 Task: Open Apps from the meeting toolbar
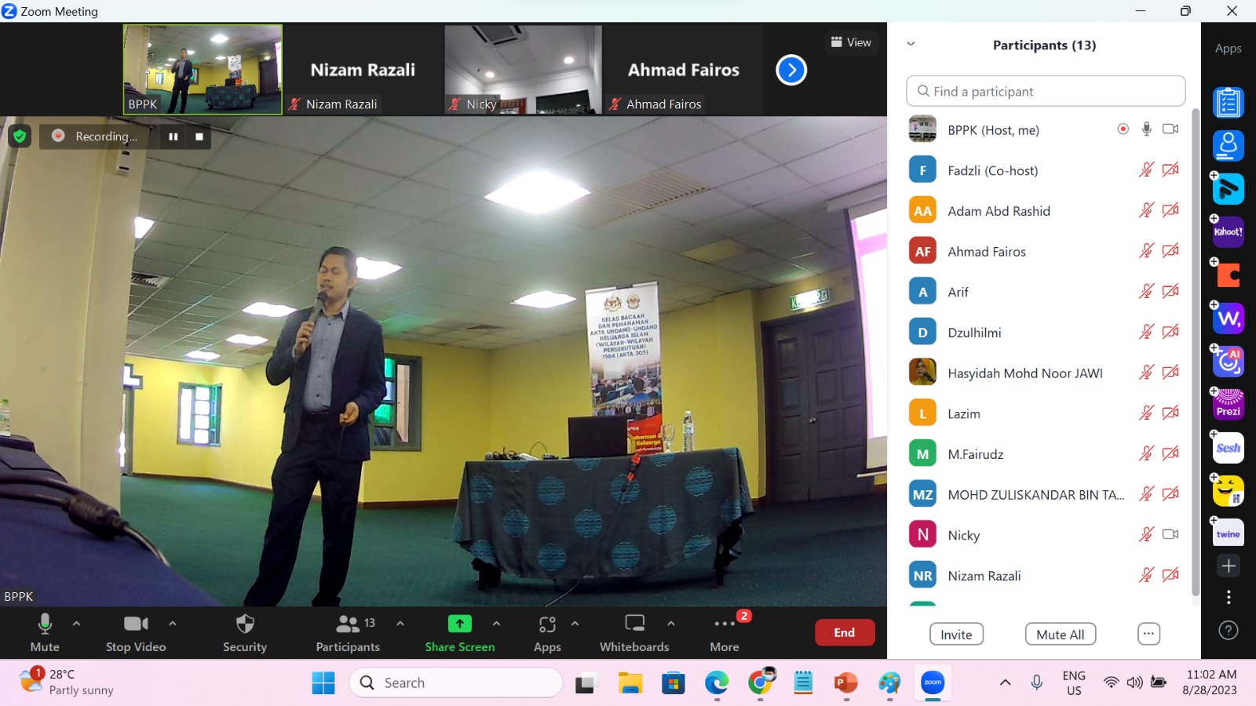(547, 632)
